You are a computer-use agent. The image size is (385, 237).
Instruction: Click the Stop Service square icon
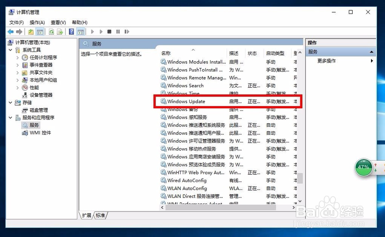click(x=109, y=31)
